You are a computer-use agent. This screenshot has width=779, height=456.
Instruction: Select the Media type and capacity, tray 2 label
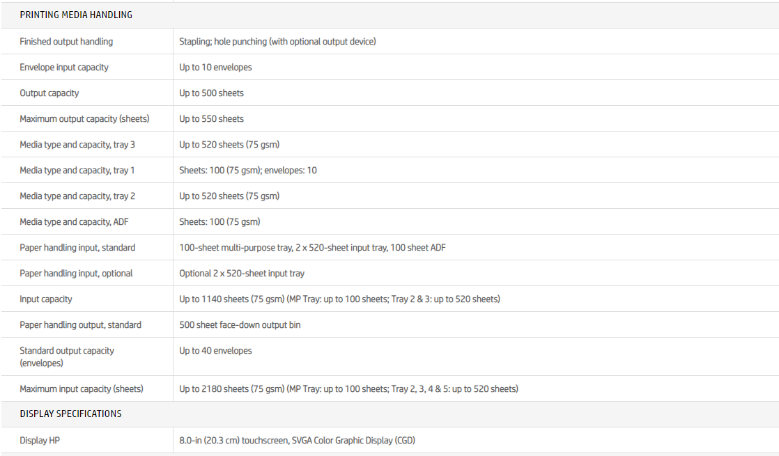pyautogui.click(x=77, y=196)
